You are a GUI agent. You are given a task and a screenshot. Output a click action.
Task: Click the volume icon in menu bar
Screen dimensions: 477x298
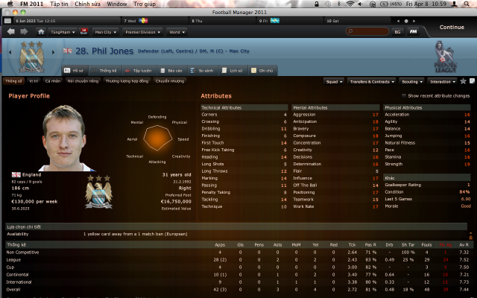[x=361, y=4]
